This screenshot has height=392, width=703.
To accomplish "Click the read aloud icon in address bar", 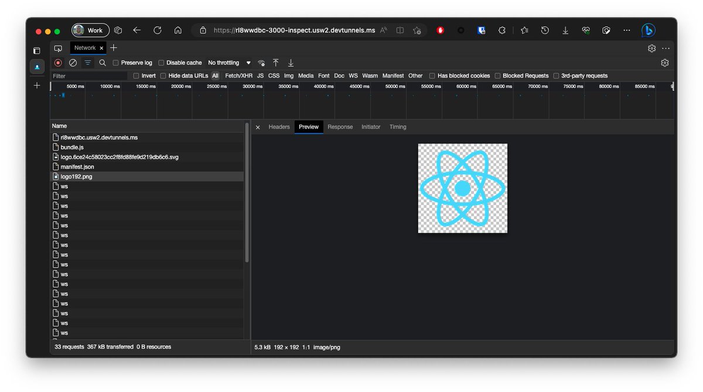I will (x=384, y=30).
